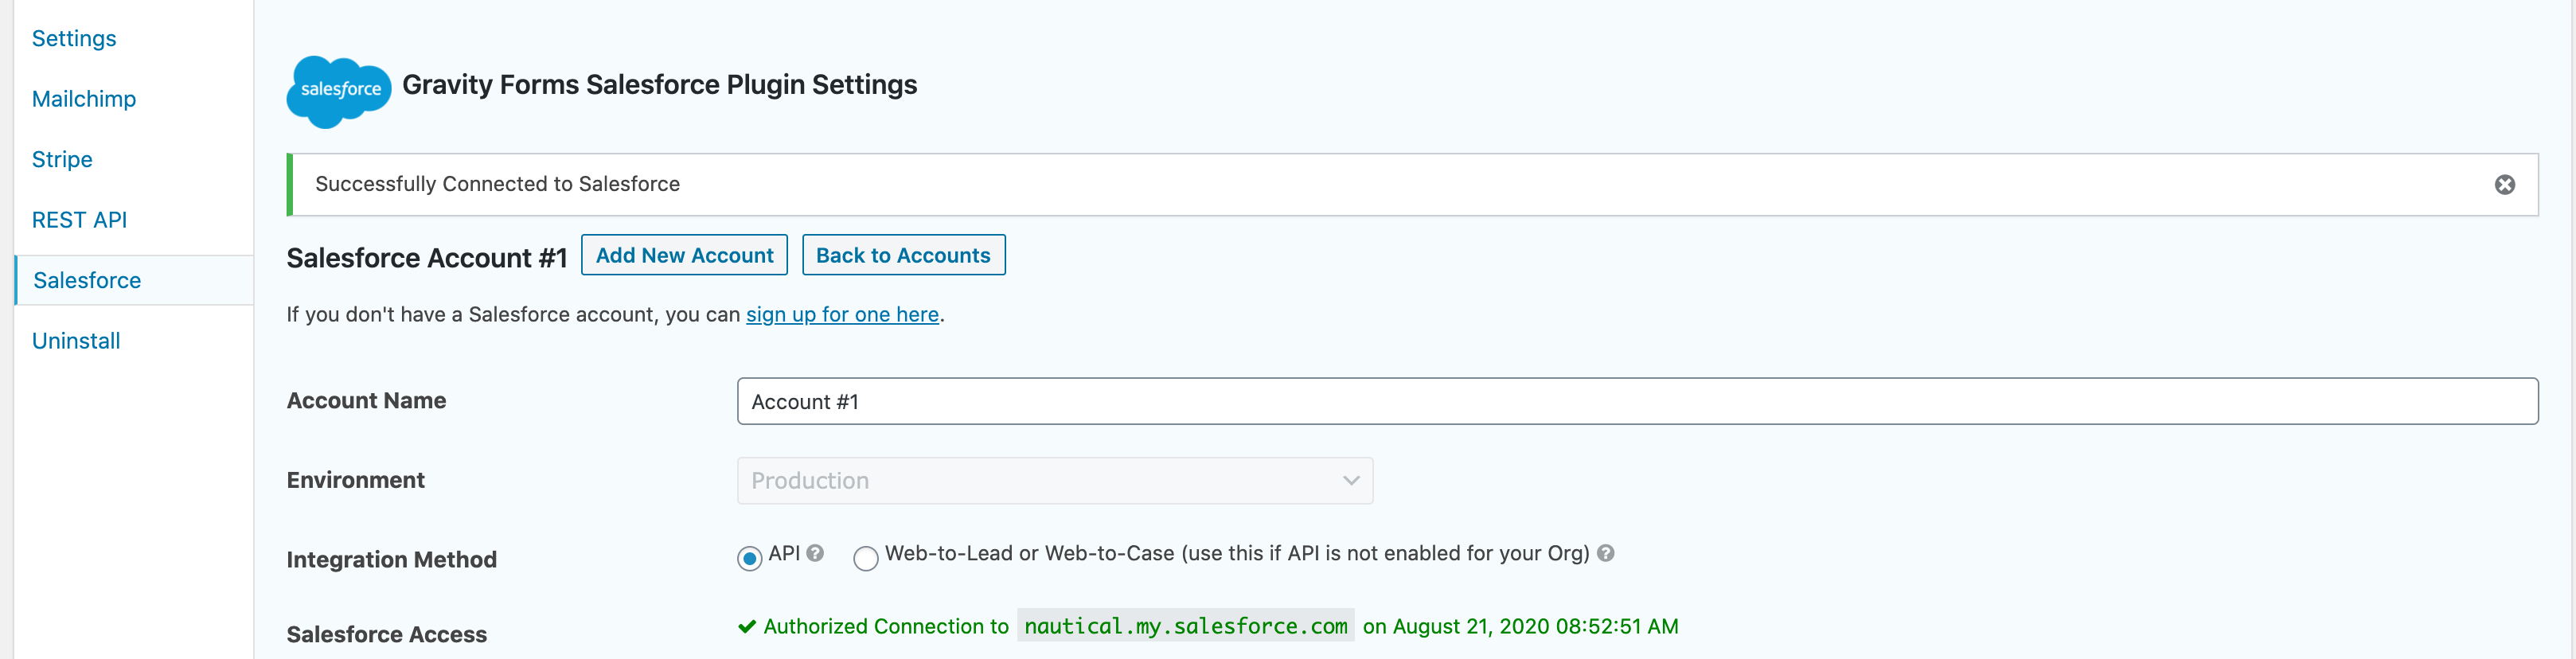Click help icon after Web-to-Lead option
This screenshot has width=2576, height=659.
[1605, 553]
